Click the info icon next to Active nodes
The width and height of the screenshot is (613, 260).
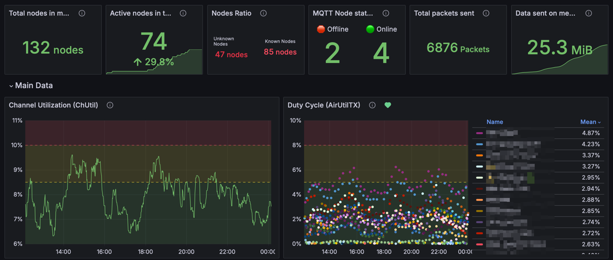(183, 14)
